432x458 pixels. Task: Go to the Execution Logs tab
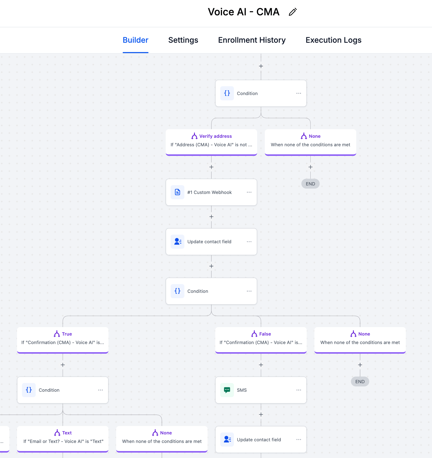point(333,40)
